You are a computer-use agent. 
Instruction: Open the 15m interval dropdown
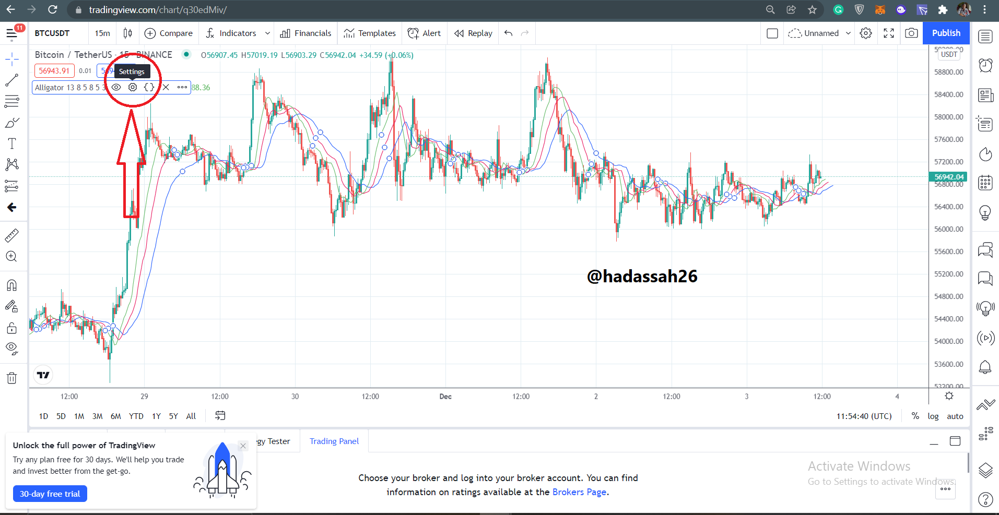click(x=102, y=33)
